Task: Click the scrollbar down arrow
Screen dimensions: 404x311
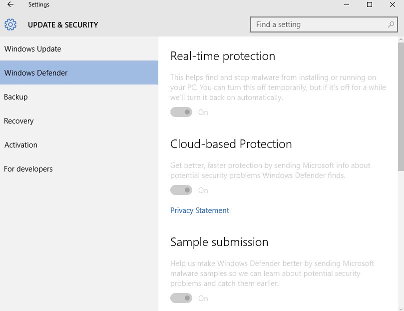Action: (401, 308)
